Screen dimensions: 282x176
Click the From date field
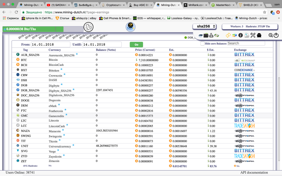tap(51, 45)
